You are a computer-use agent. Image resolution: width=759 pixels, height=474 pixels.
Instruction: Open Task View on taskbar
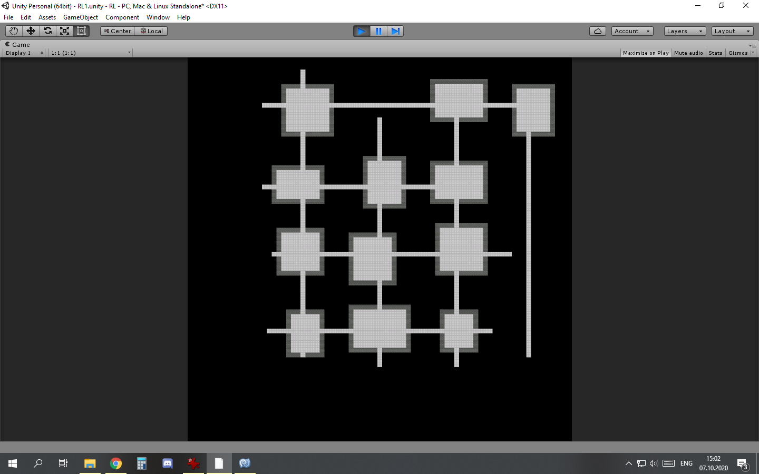click(x=63, y=463)
